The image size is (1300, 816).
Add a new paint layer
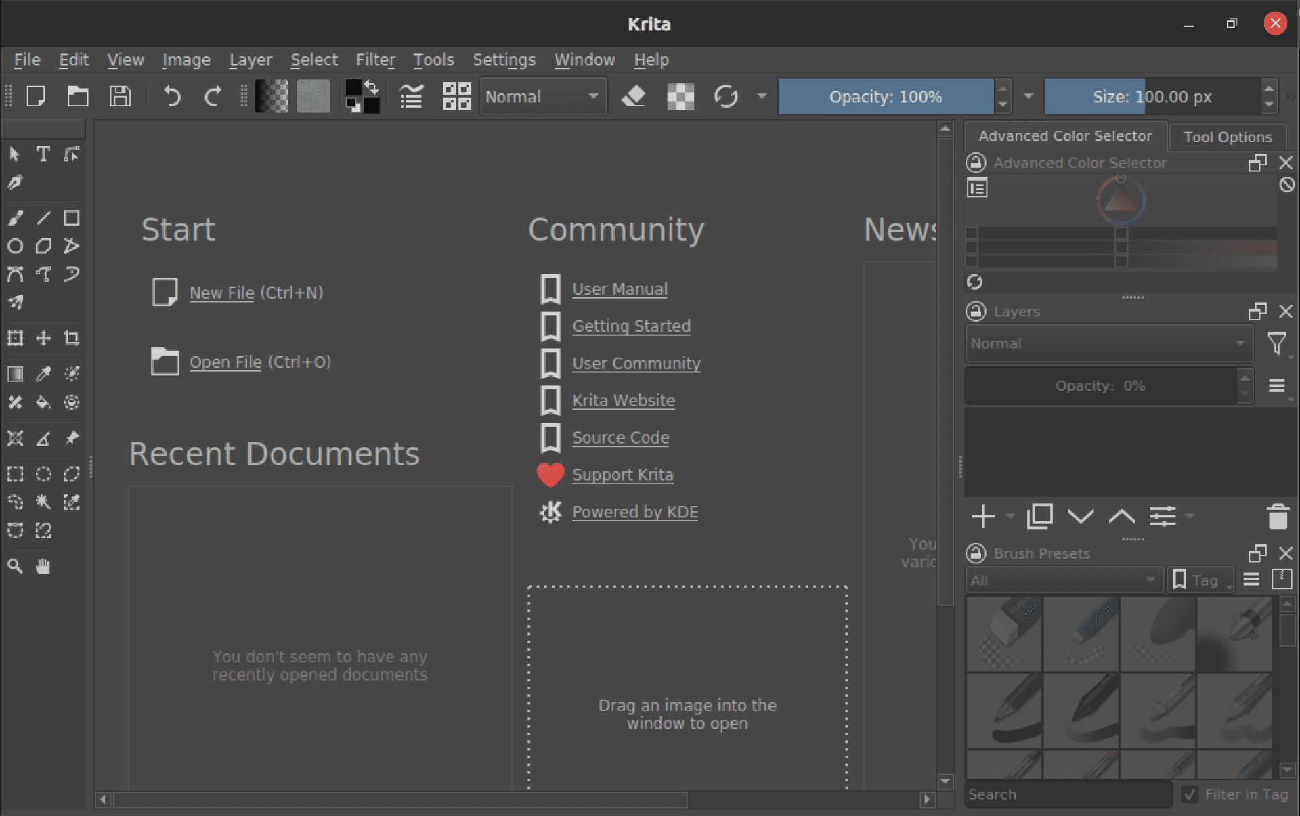pos(982,516)
